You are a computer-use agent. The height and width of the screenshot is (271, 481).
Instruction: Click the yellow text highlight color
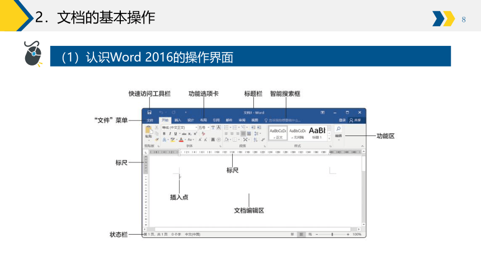pos(173,139)
